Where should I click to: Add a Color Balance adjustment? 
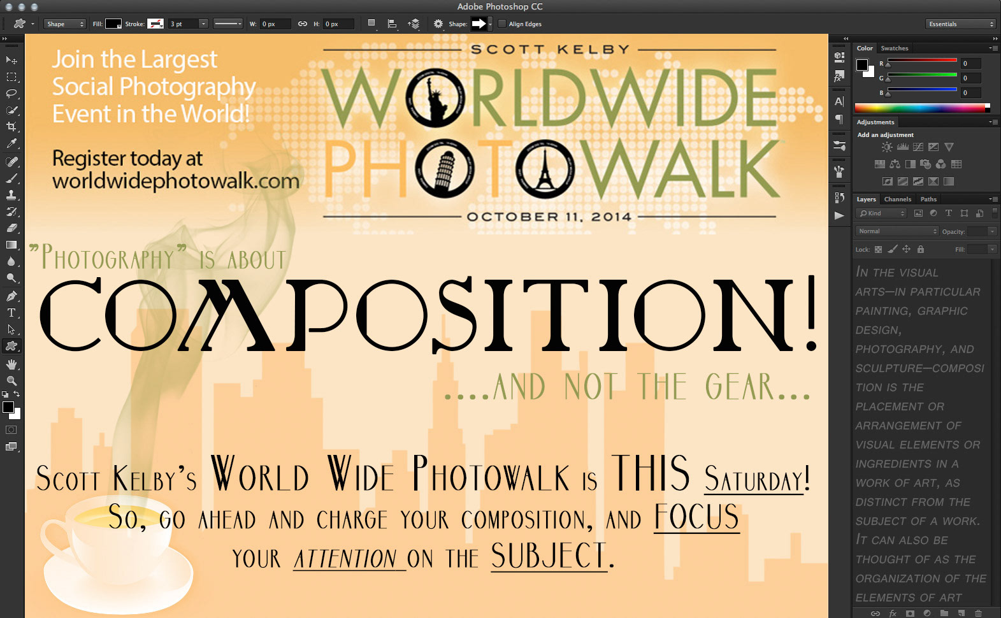(895, 164)
